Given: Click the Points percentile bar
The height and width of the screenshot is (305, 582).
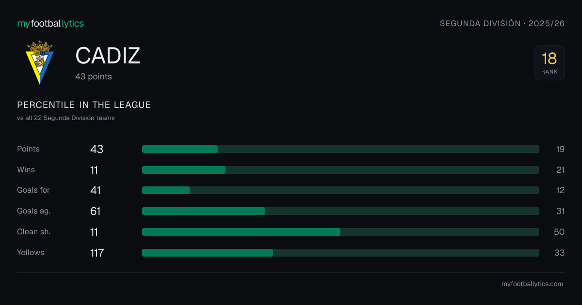Looking at the screenshot, I should (x=340, y=149).
